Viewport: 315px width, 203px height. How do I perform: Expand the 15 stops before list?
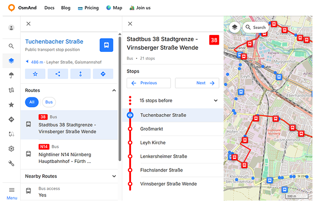click(215, 100)
